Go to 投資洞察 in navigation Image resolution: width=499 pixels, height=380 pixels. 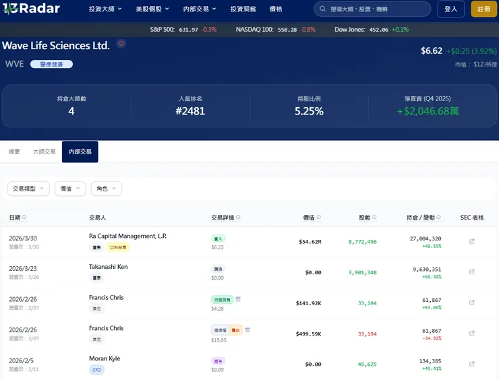click(x=243, y=9)
